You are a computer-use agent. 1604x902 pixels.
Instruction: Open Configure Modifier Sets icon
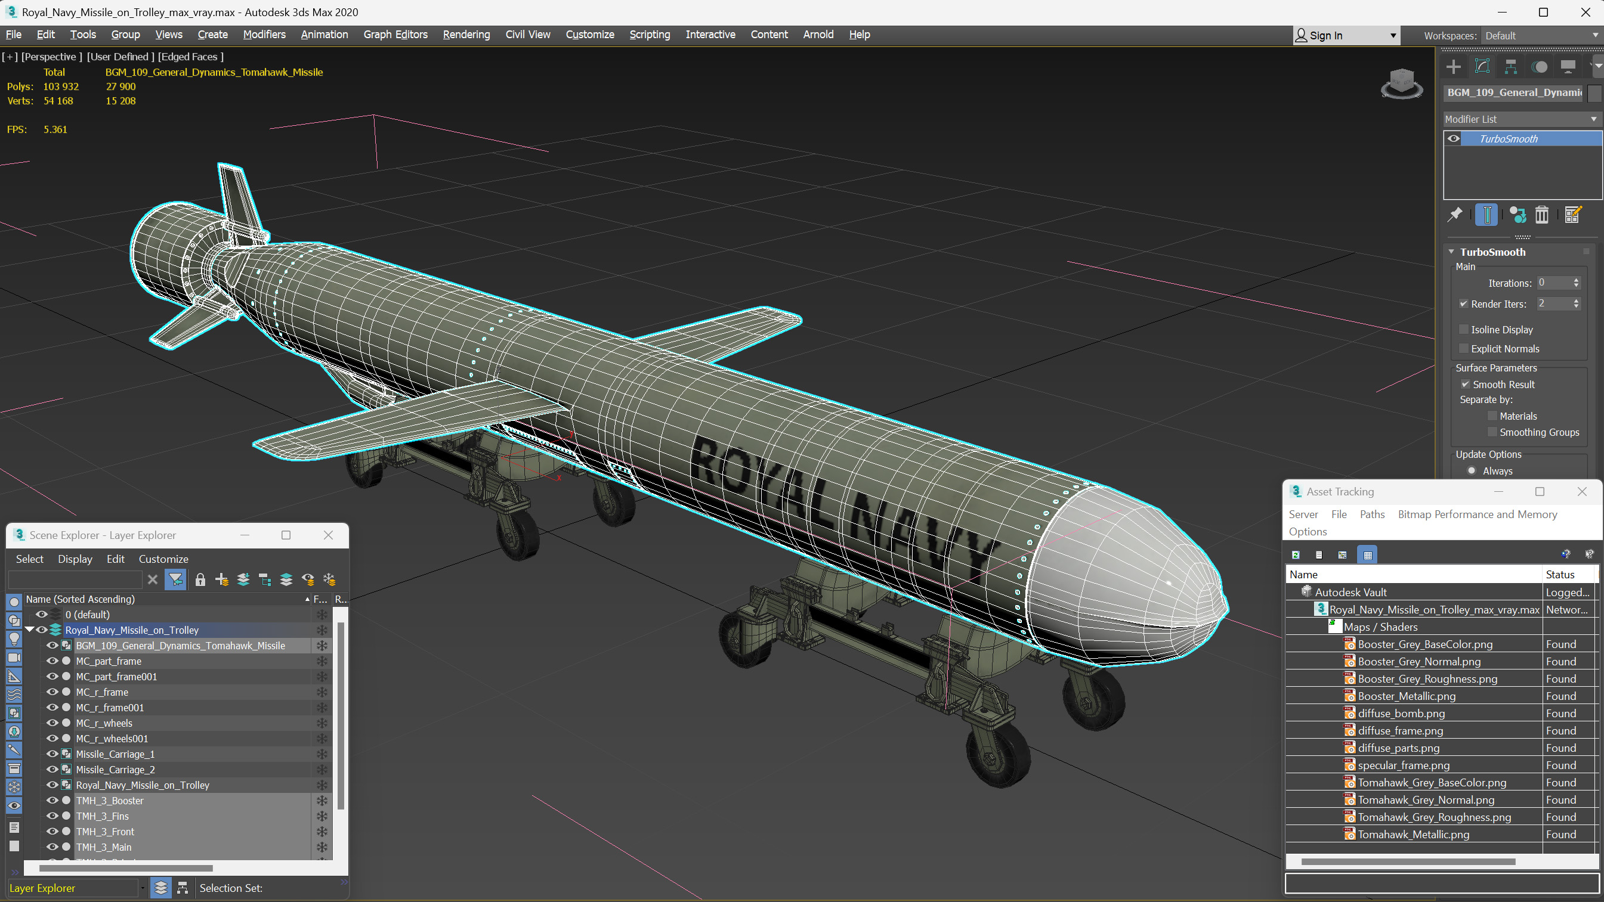click(1572, 215)
